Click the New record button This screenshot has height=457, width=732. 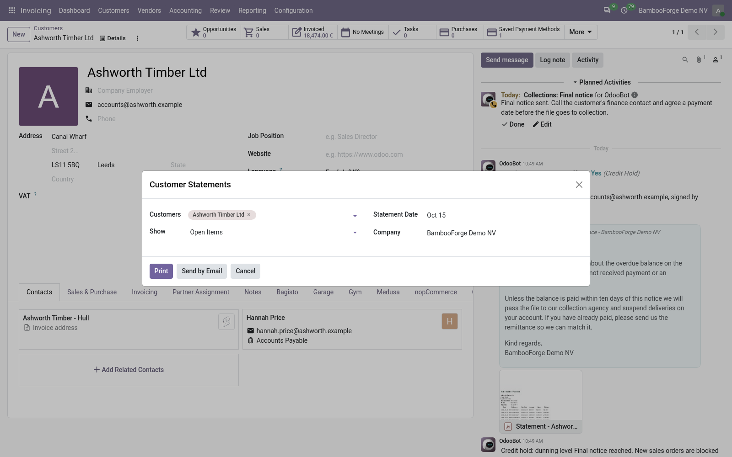click(19, 34)
